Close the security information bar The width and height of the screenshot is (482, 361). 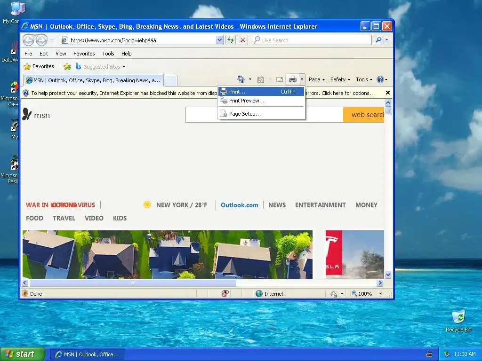(388, 93)
